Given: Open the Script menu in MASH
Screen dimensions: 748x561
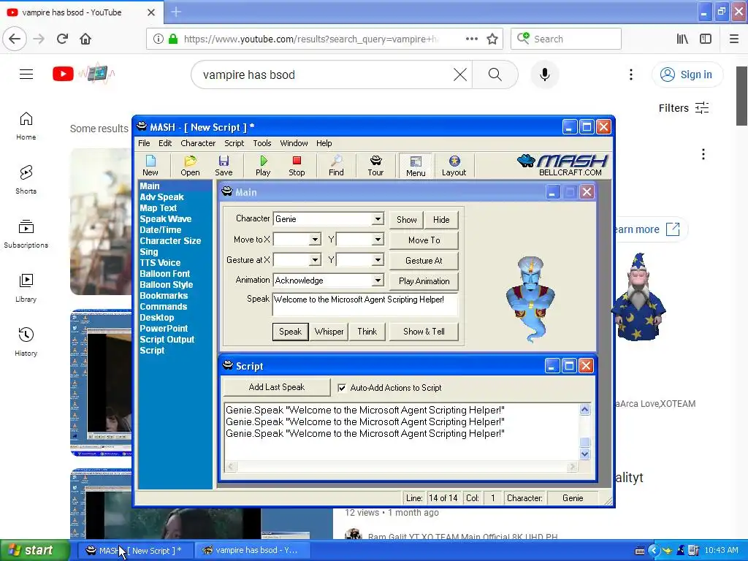Looking at the screenshot, I should [234, 143].
